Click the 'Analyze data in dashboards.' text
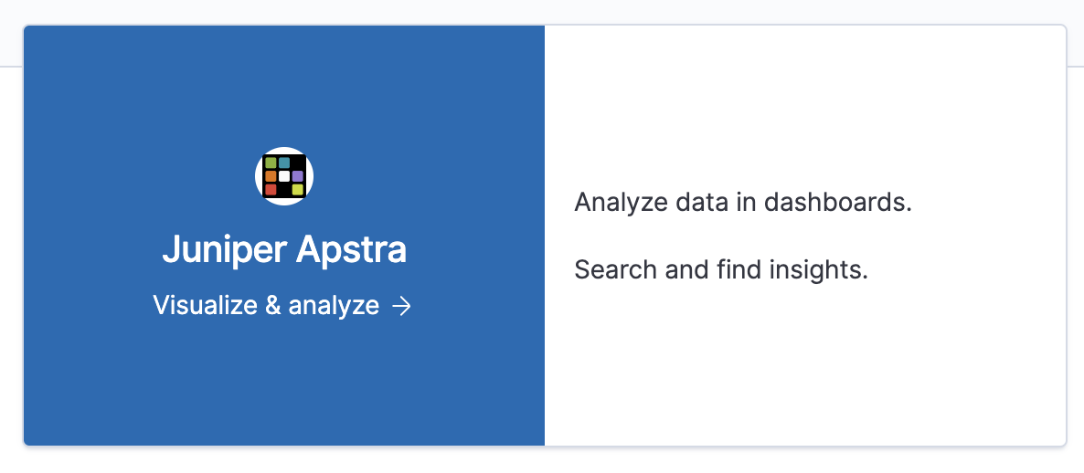The width and height of the screenshot is (1084, 473). click(x=743, y=202)
